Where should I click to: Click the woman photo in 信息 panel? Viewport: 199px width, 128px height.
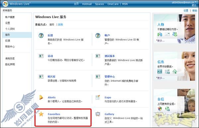[186, 66]
